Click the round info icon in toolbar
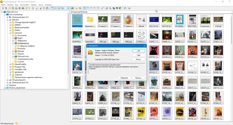 [x=20, y=8]
